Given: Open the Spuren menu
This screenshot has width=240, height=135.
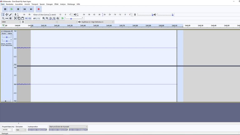Looking at the screenshot, I should click(42, 4).
